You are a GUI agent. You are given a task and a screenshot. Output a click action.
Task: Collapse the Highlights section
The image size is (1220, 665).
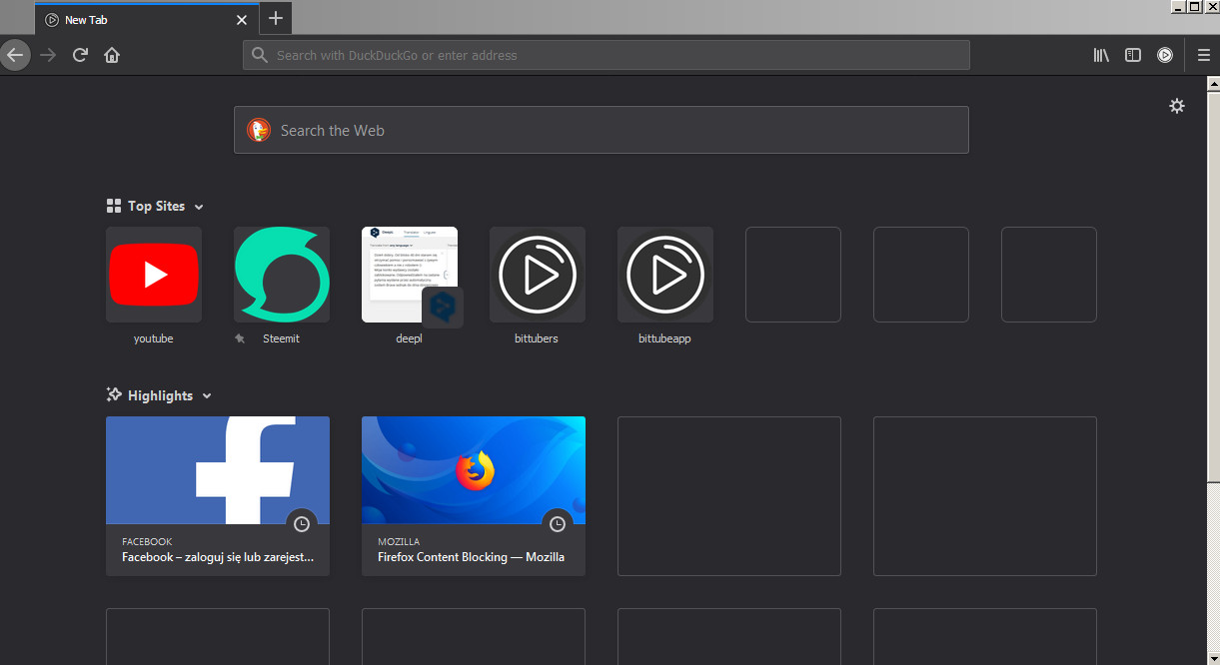click(207, 396)
